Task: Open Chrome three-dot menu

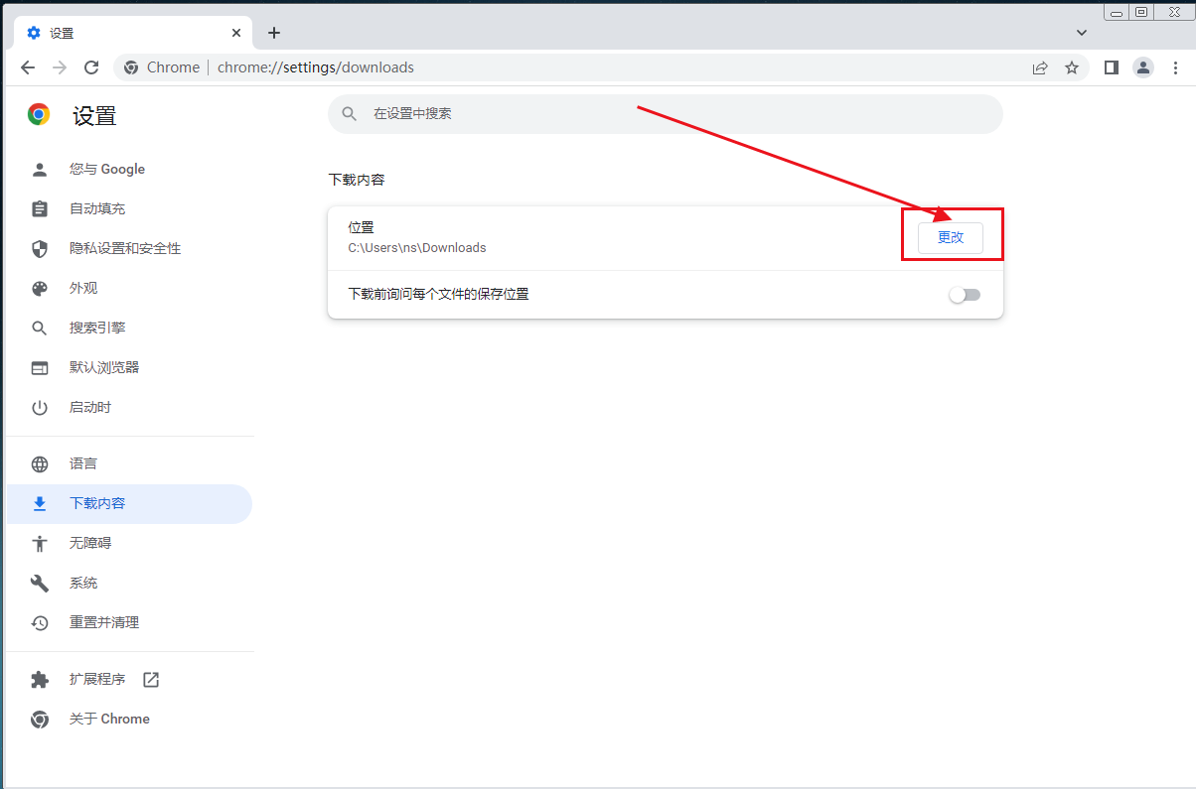Action: 1175,67
